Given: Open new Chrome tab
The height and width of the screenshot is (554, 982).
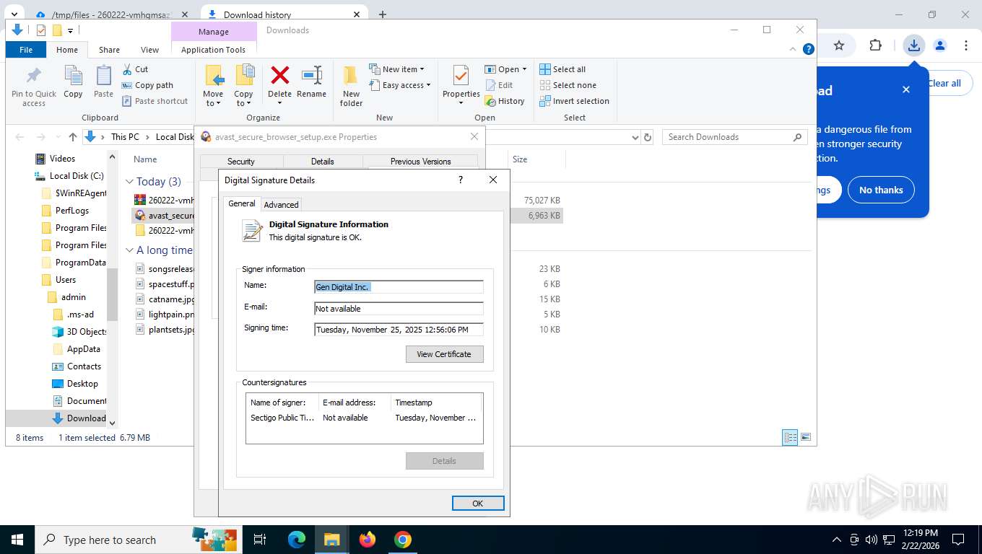Looking at the screenshot, I should click(383, 14).
